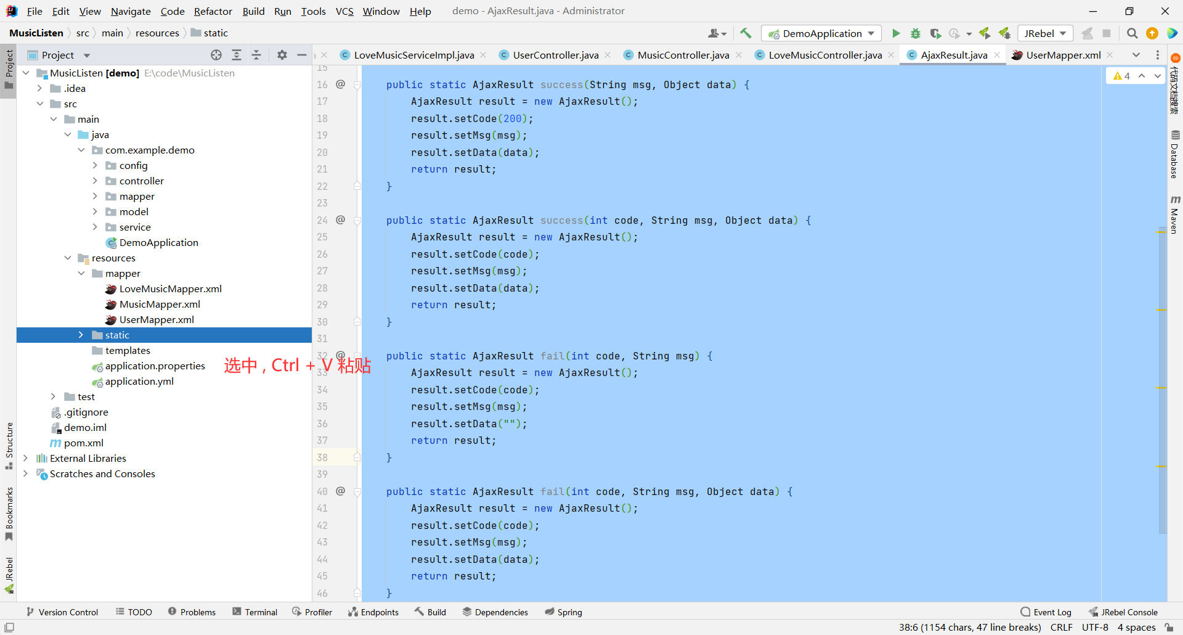Screen dimensions: 1183x635
Task: Toggle the Bookmarks tool window on the left stripe
Action: tap(9, 514)
